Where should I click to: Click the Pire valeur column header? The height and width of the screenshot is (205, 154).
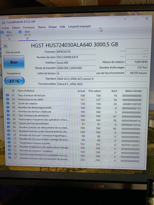coord(94,91)
